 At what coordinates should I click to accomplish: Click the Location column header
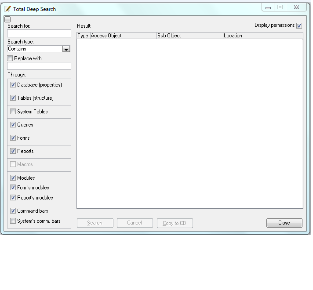point(263,36)
